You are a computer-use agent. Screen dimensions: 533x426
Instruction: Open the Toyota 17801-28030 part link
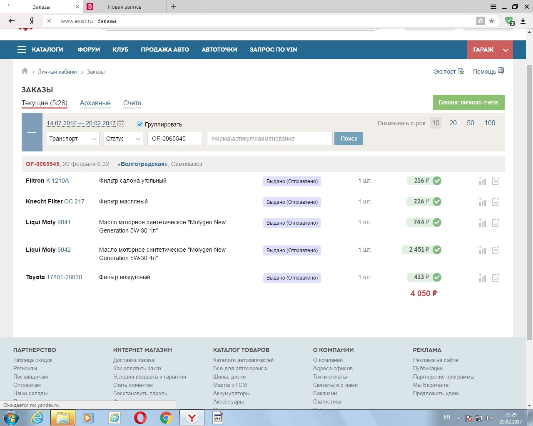tap(64, 277)
